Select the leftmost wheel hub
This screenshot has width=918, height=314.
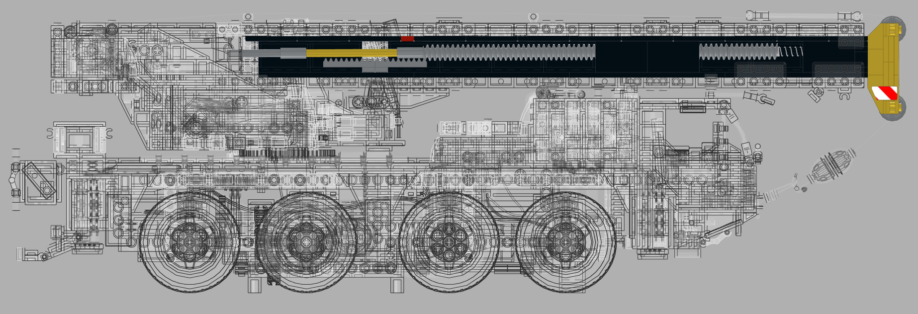(x=189, y=241)
